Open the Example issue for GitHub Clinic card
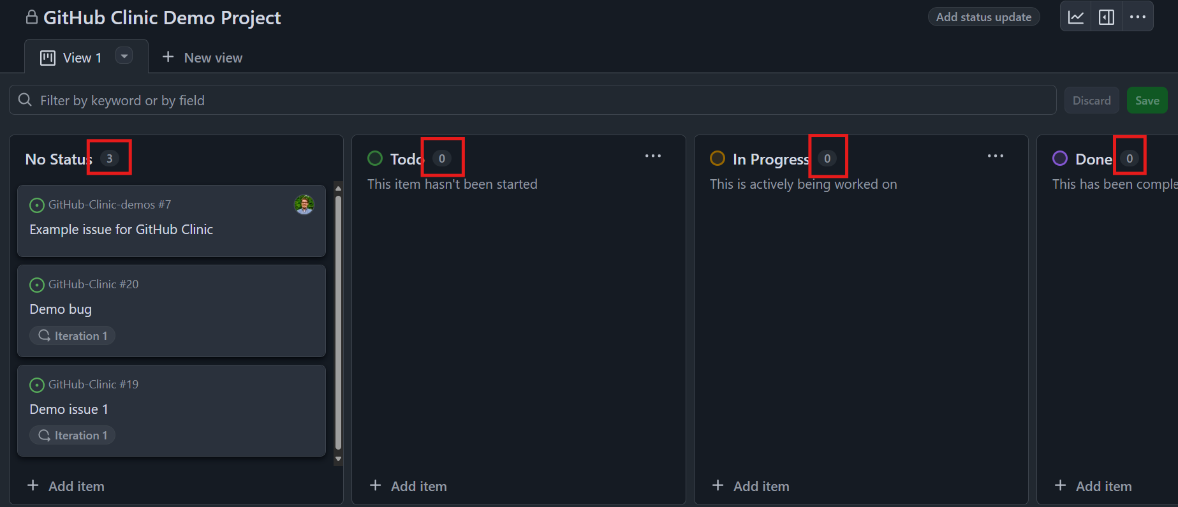The image size is (1178, 507). 121,230
